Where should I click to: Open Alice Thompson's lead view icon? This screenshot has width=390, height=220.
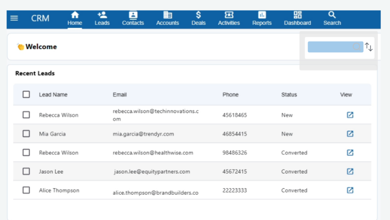pyautogui.click(x=350, y=190)
